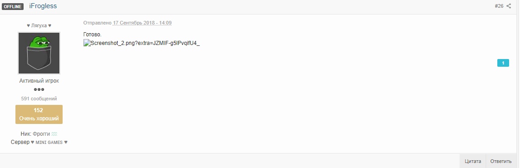This screenshot has width=520, height=168.
Task: Click the Активный игрок rank title
Action: 39,81
